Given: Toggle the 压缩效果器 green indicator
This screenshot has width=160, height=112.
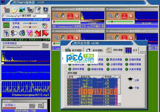Looking at the screenshot, I should pyautogui.click(x=126, y=60).
